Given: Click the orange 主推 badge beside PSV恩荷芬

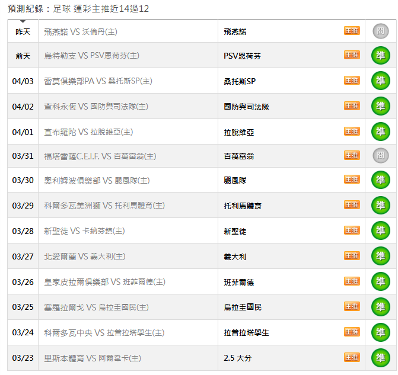Looking at the screenshot, I should point(352,55).
